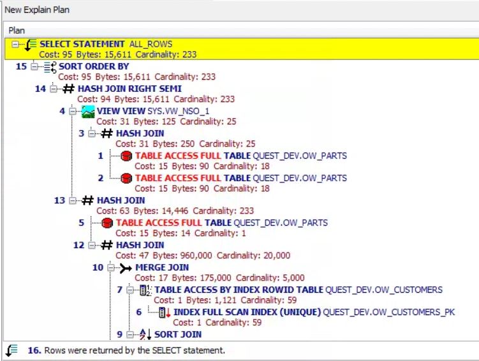Viewport: 479px width, 361px height.
Task: Click 'Cost: 95 Bytes: 15,611' under SELECT STATEMENT
Action: 85,55
